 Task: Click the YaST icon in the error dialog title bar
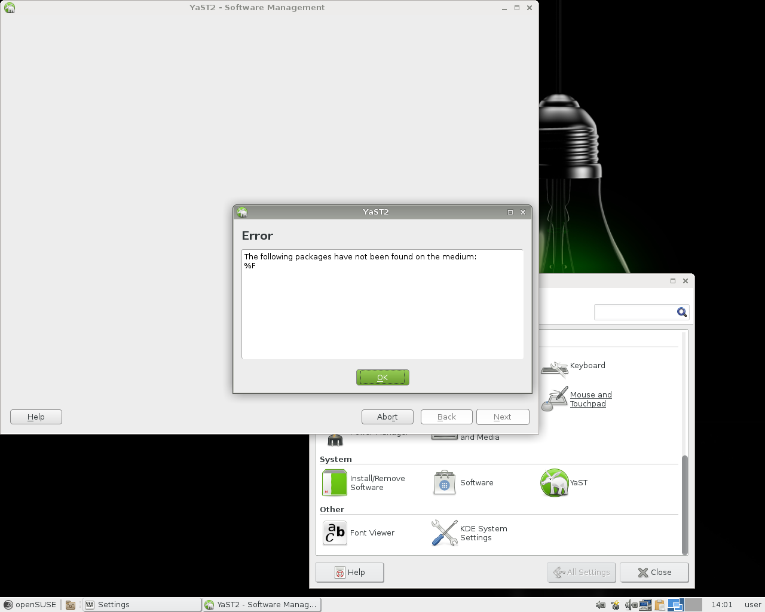(x=242, y=212)
